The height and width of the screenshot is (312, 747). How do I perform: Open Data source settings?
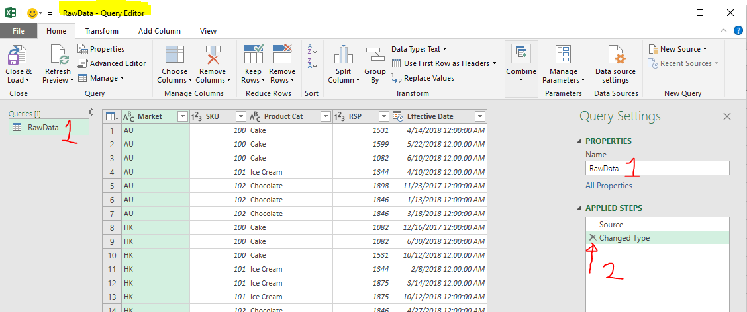(615, 56)
